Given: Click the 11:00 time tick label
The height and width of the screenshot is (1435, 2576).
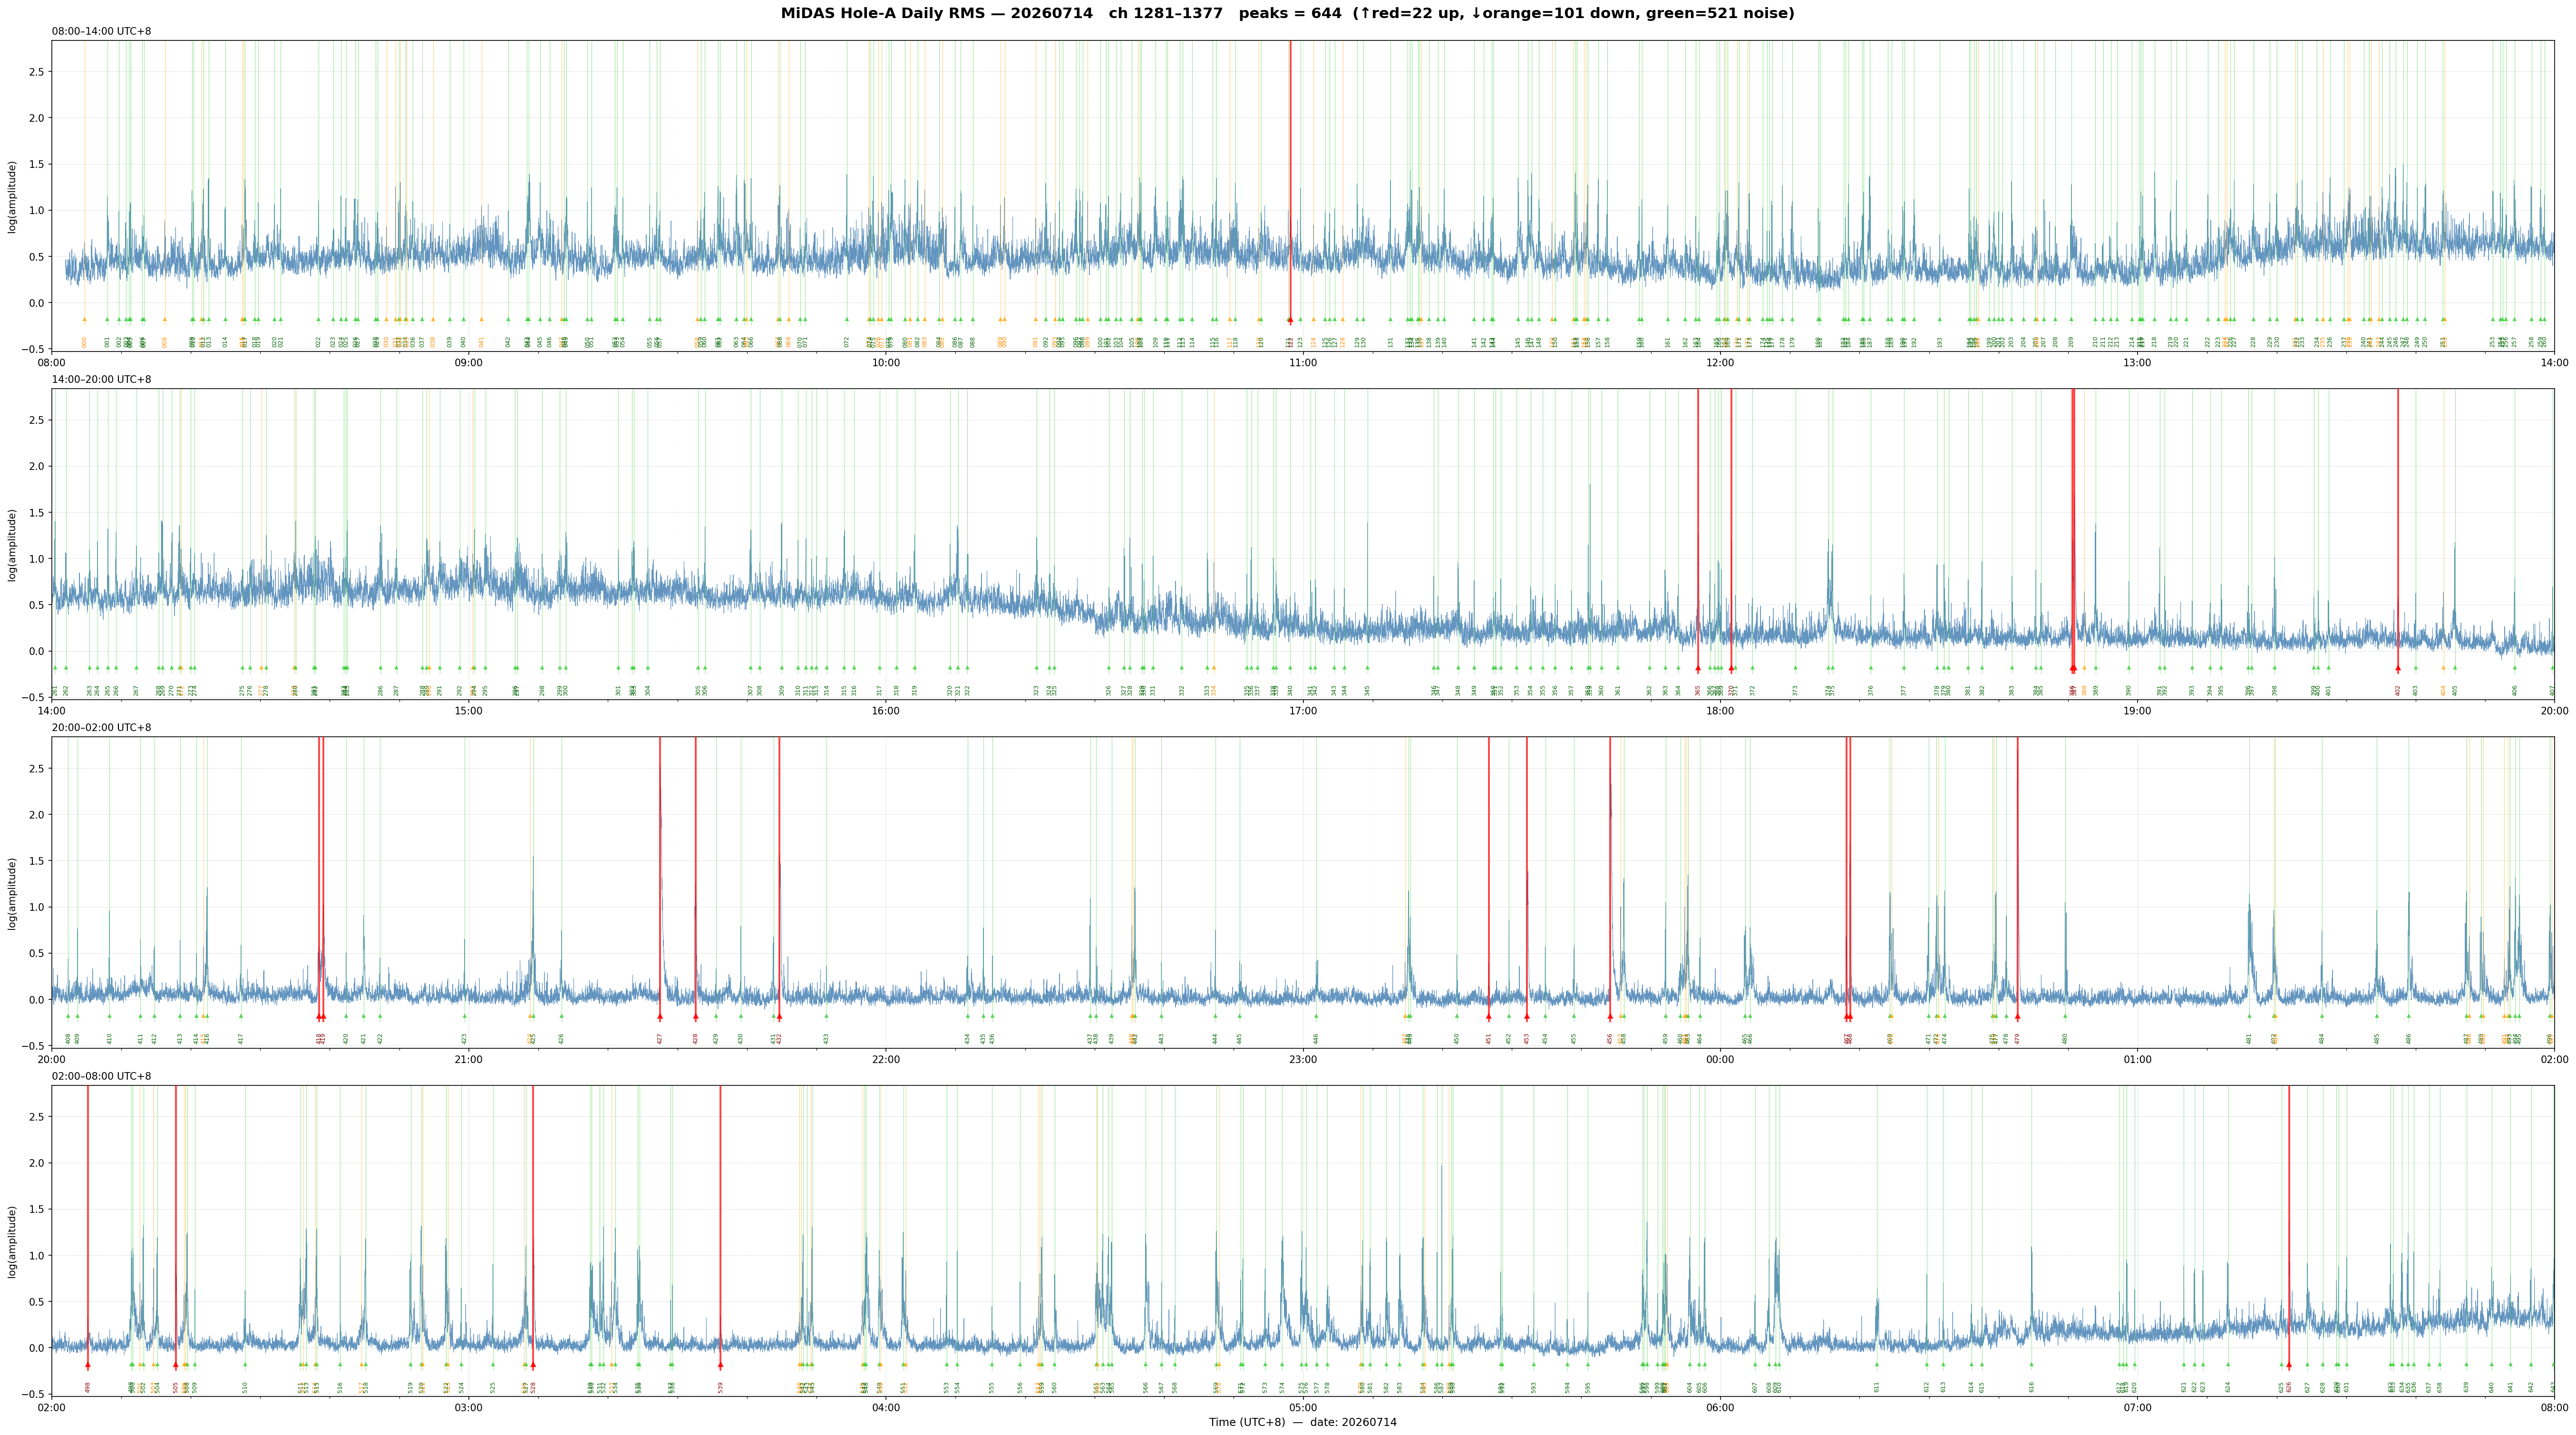Looking at the screenshot, I should (1303, 362).
